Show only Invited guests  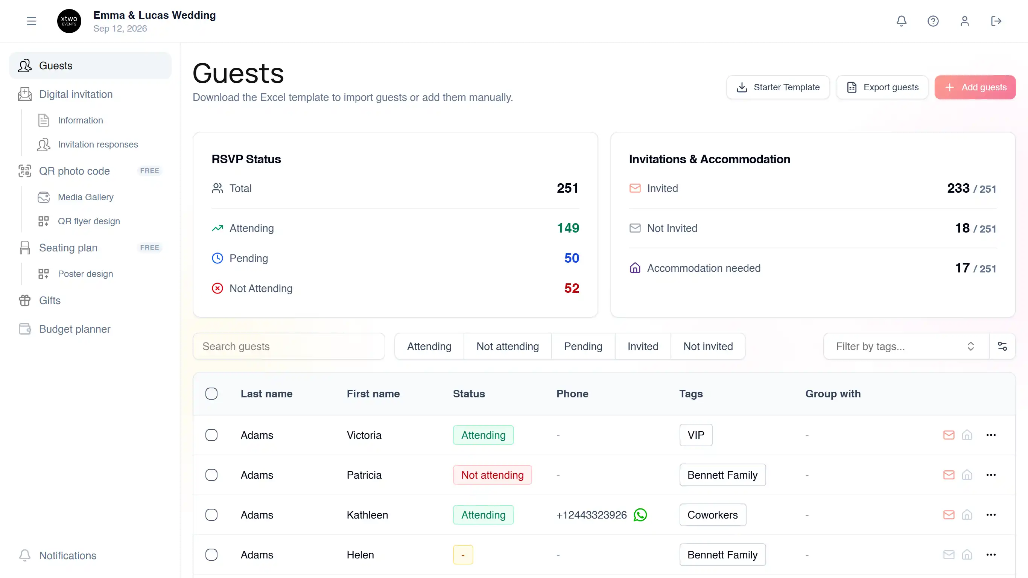643,346
